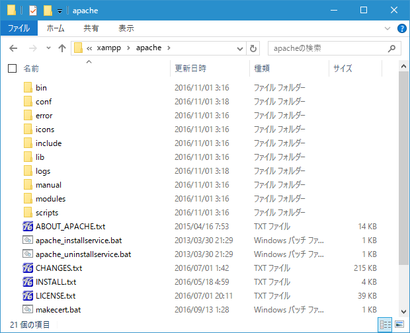Click the date 2016/05/18 4:59
410x333 pixels.
pyautogui.click(x=202, y=282)
